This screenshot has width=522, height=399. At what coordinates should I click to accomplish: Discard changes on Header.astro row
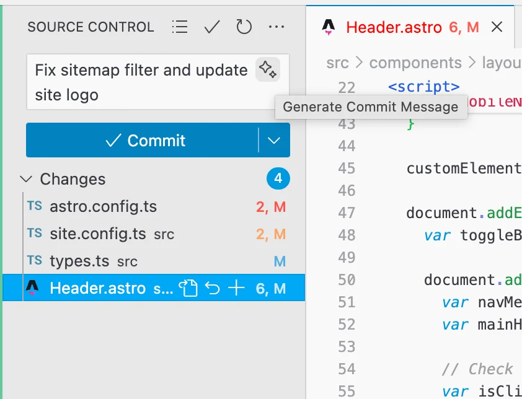pyautogui.click(x=213, y=288)
